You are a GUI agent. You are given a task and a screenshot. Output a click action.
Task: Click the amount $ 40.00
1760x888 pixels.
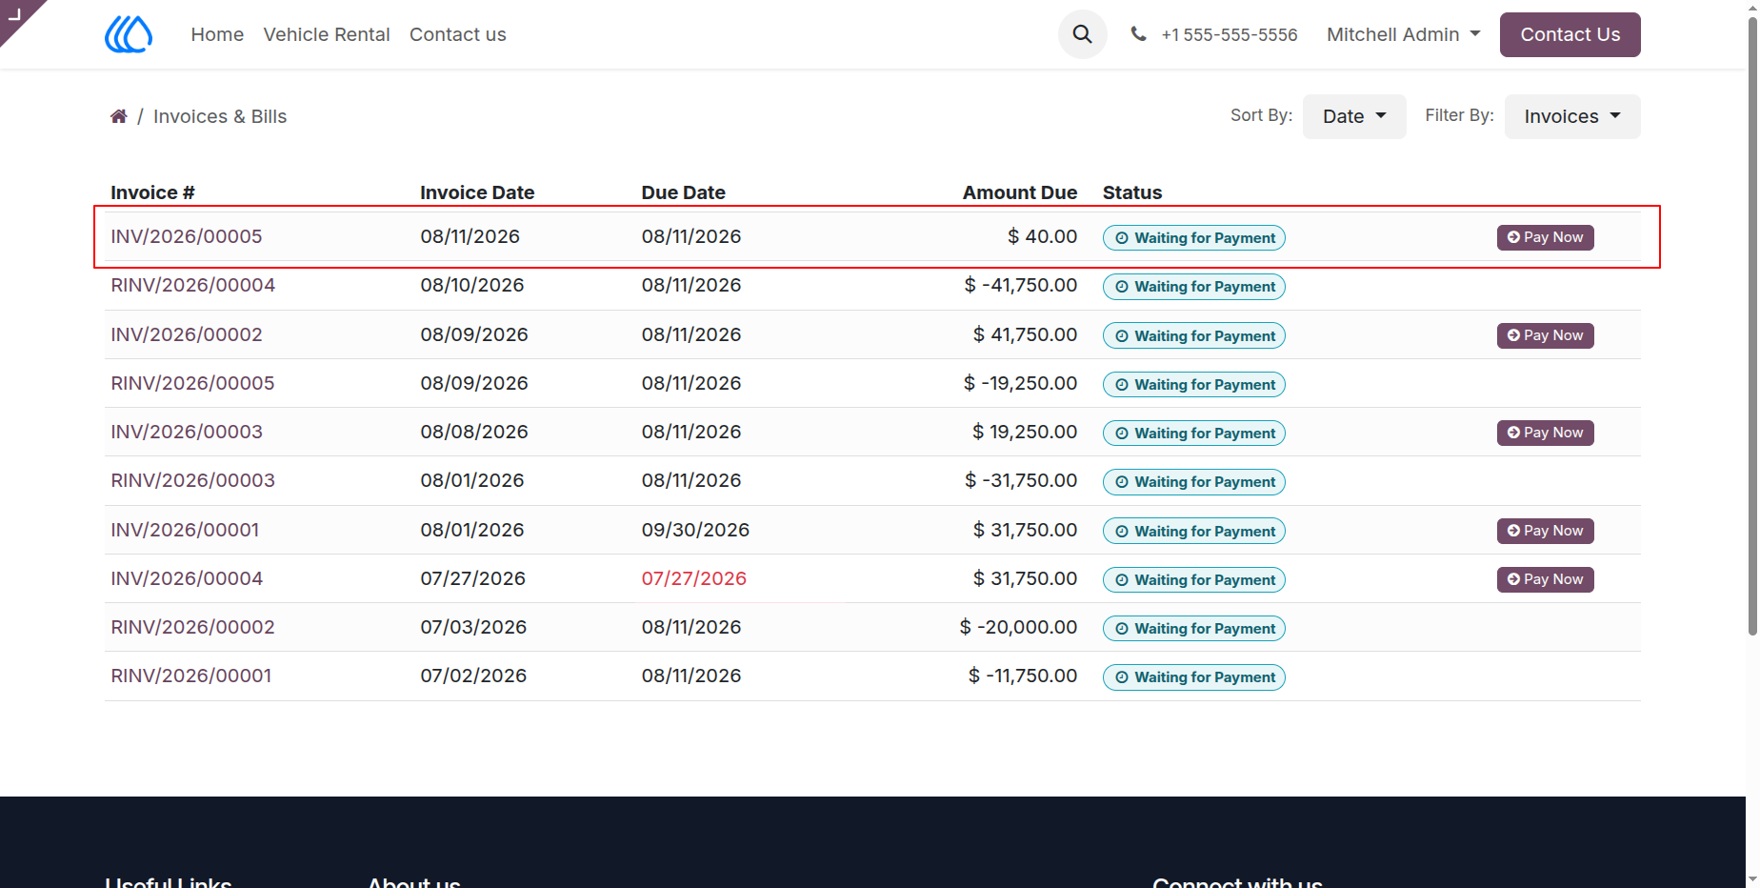1042,236
